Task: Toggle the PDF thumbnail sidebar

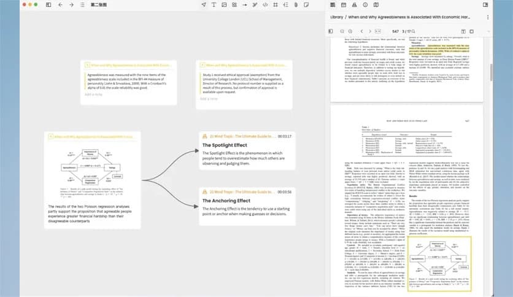Action: [x=331, y=31]
